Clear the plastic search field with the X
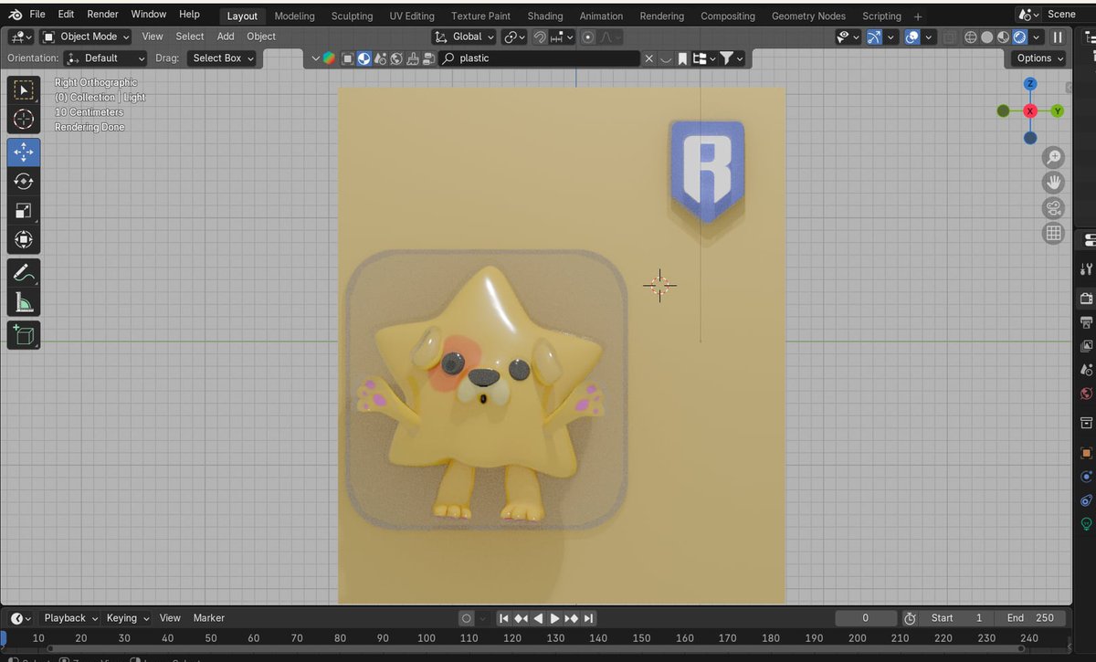This screenshot has height=662, width=1096. coord(648,58)
